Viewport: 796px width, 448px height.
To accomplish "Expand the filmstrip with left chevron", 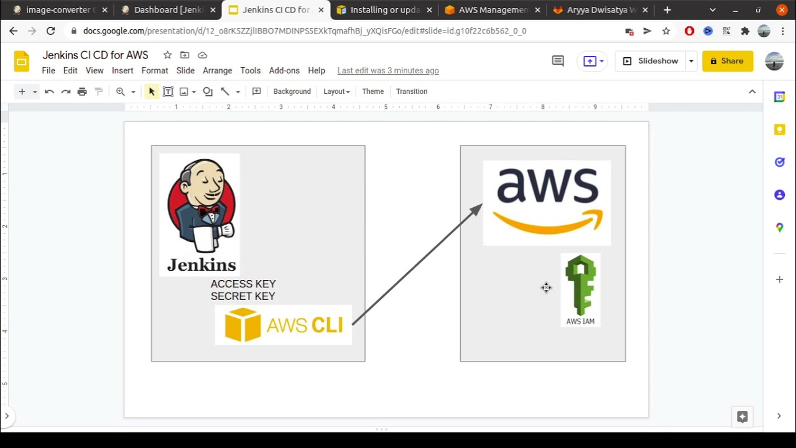I will (7, 416).
